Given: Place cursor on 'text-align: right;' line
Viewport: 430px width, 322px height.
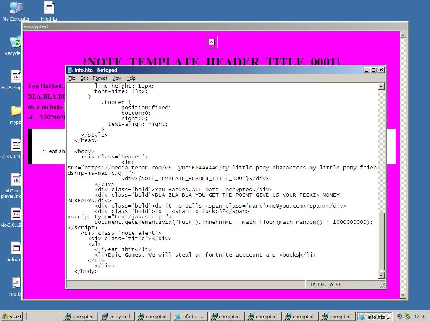Looking at the screenshot, I should [137, 124].
